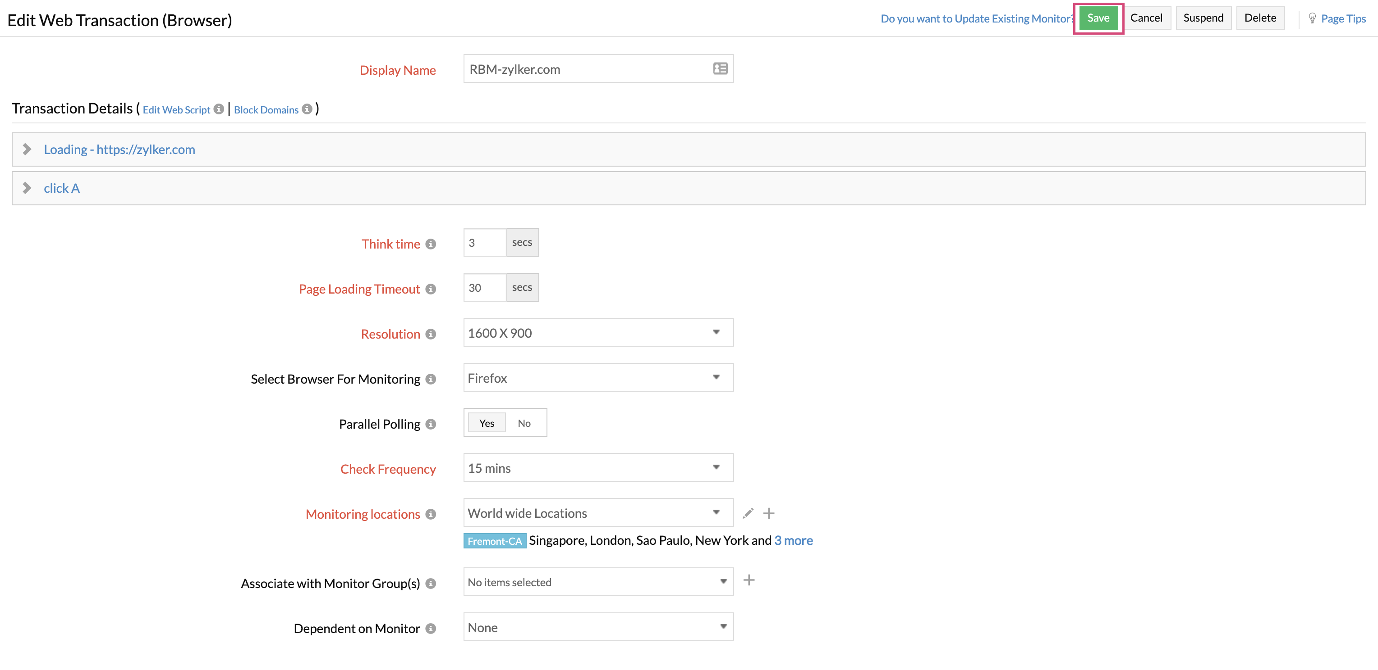Viewport: 1378px width, 670px height.
Task: Expand the Loading - https://zylker.com step
Action: pyautogui.click(x=27, y=149)
